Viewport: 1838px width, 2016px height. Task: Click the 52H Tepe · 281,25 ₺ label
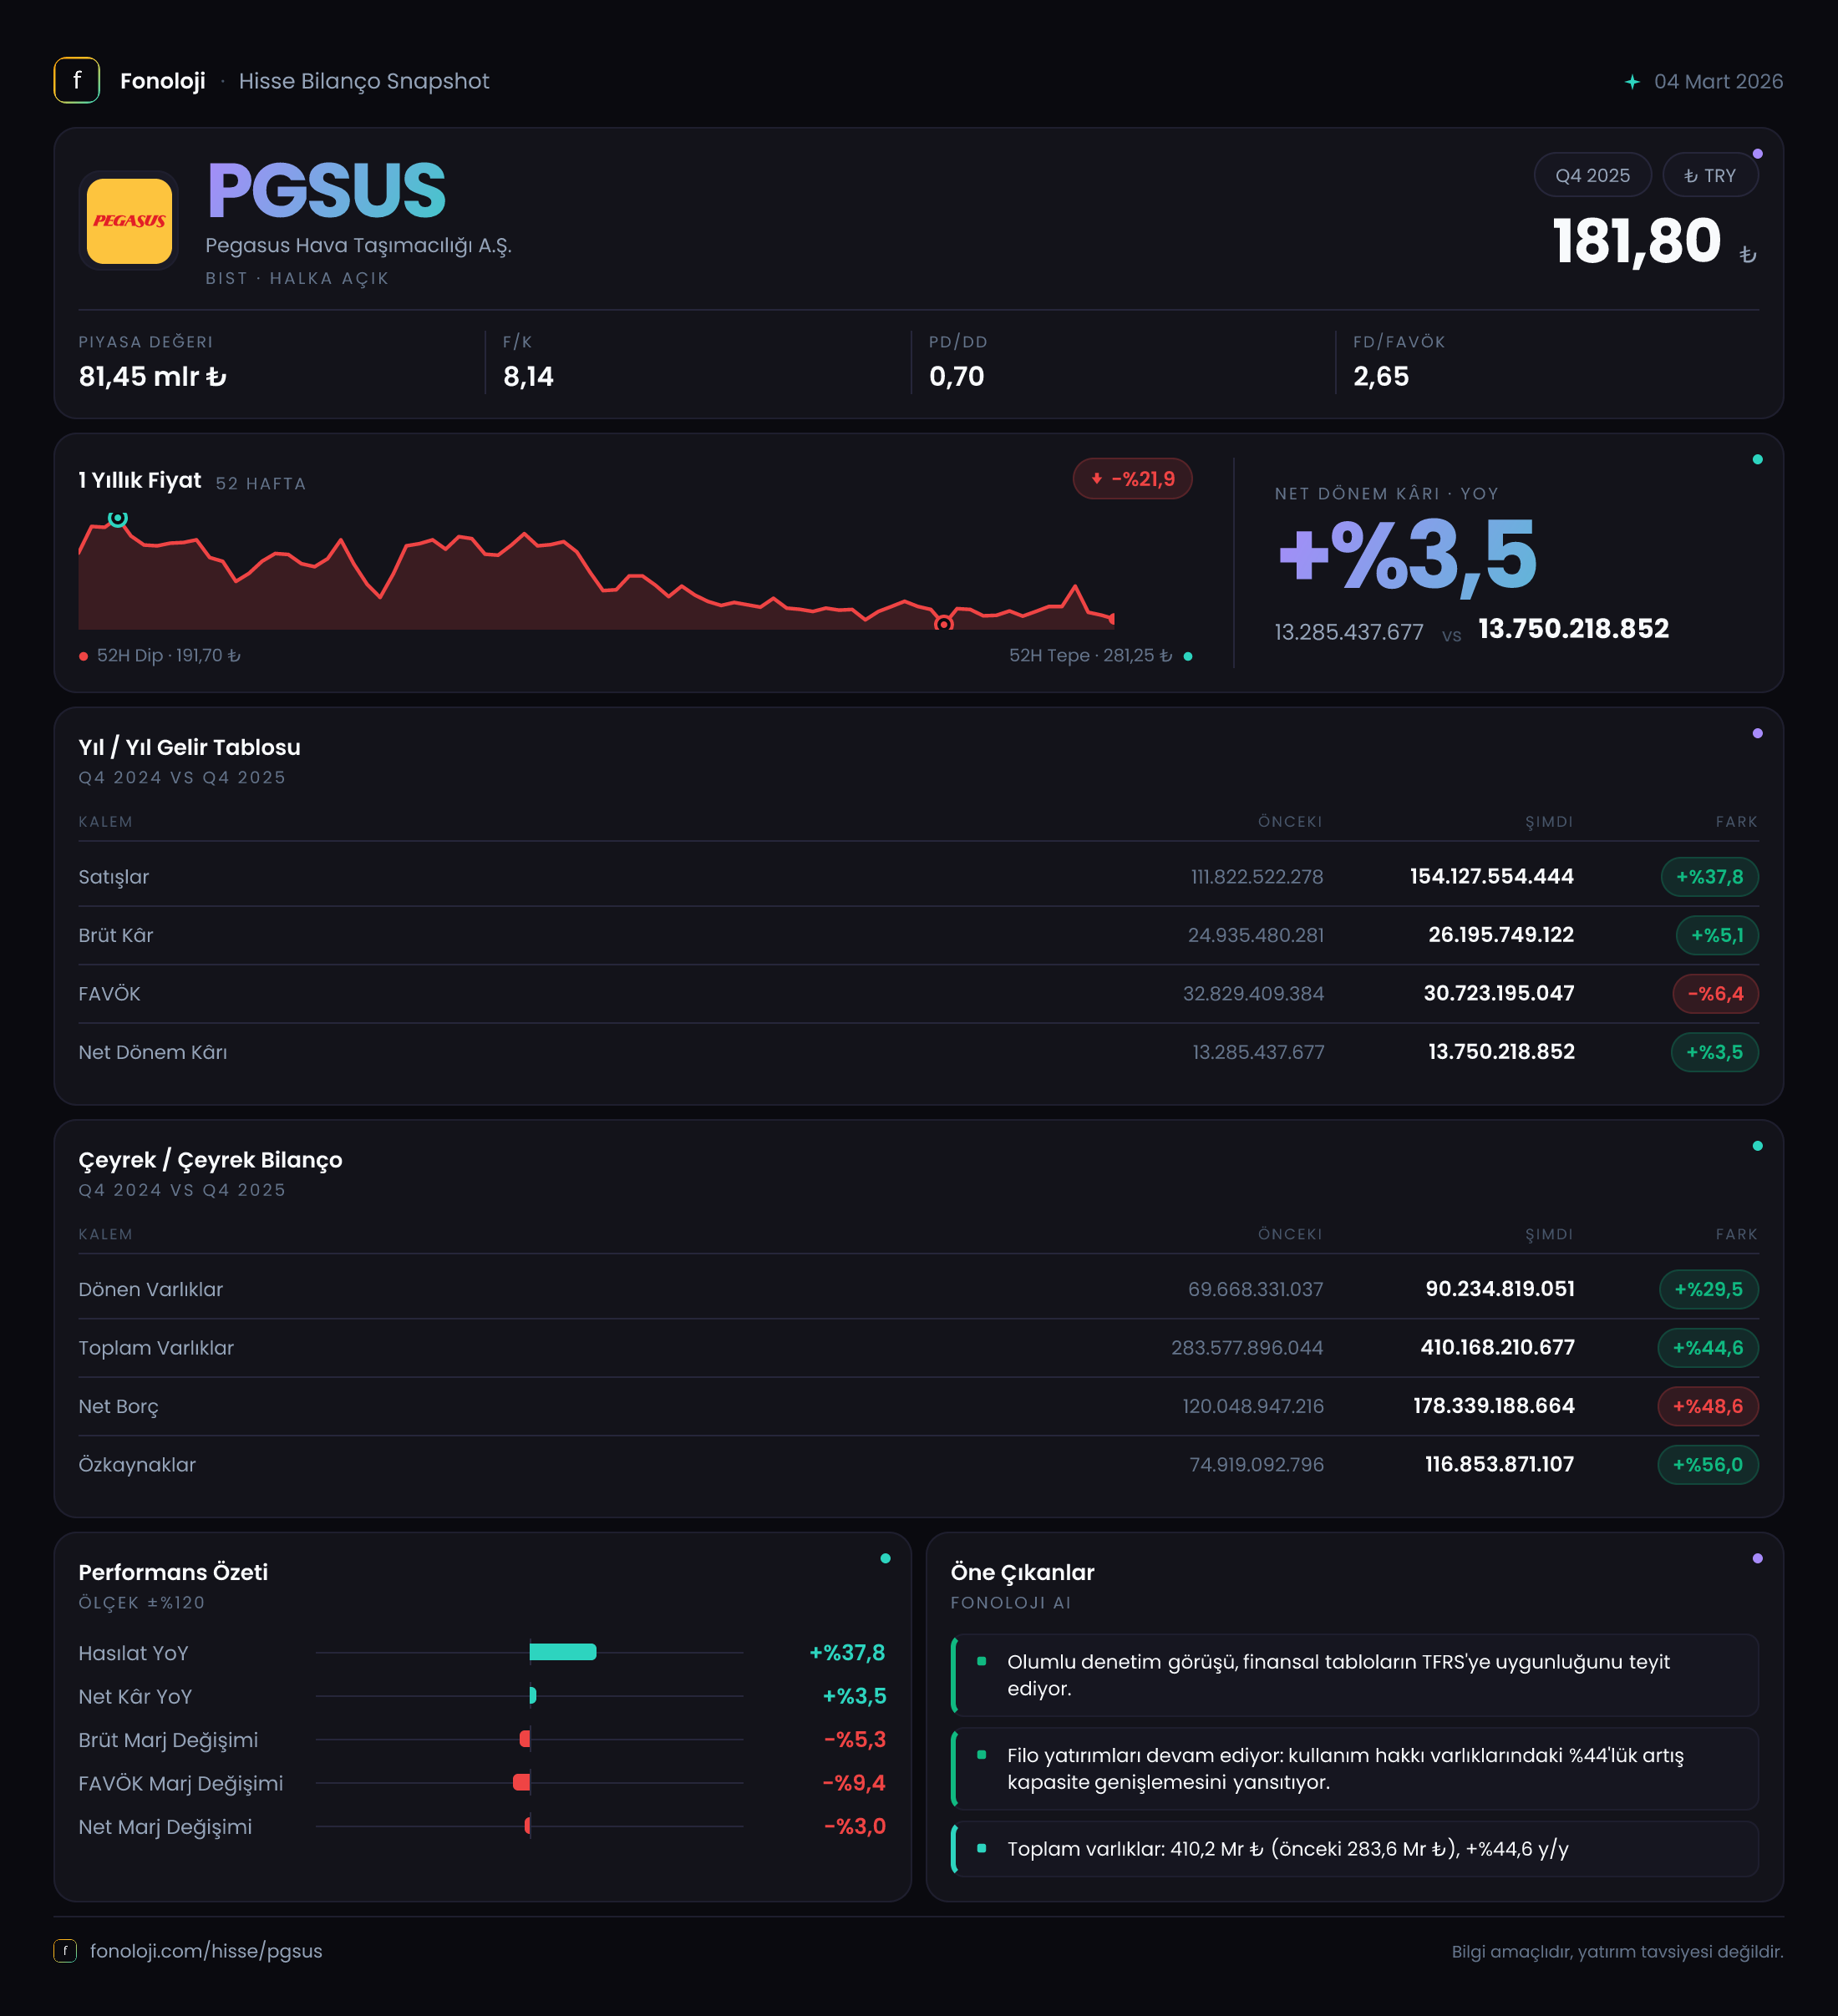click(1090, 656)
